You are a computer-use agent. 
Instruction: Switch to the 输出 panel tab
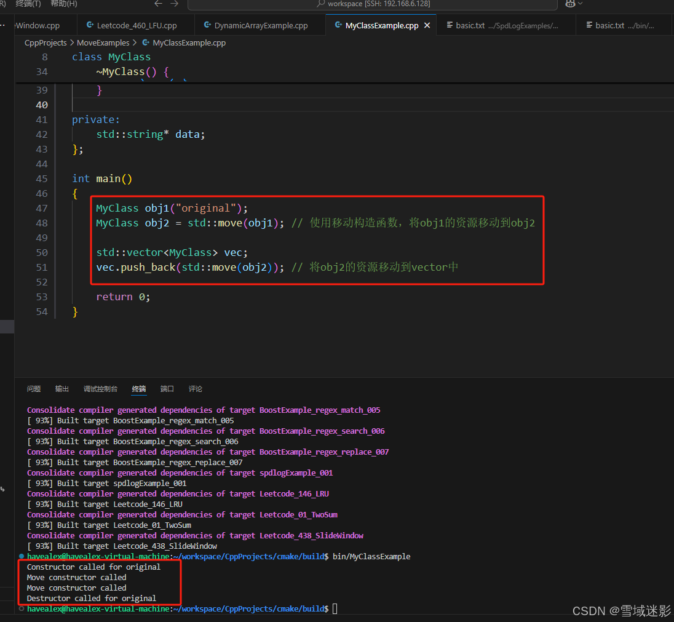[x=61, y=389]
